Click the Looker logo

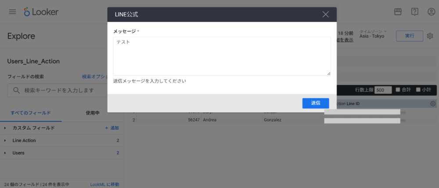point(41,12)
